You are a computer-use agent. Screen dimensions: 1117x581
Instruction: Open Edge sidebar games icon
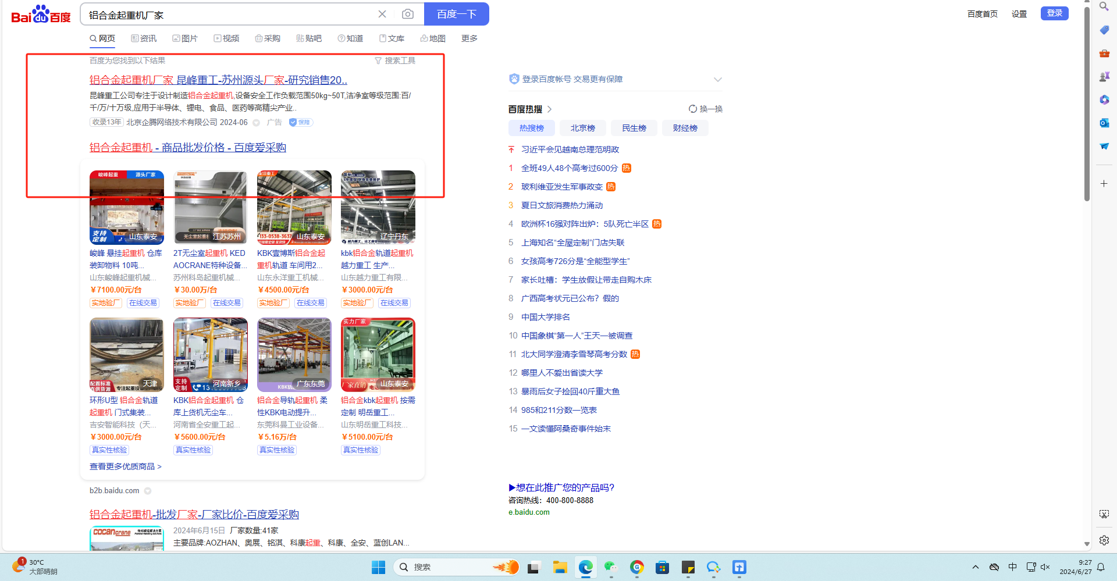coord(1104,77)
